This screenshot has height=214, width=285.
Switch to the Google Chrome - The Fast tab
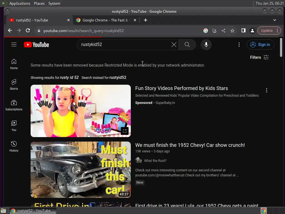coord(106,20)
